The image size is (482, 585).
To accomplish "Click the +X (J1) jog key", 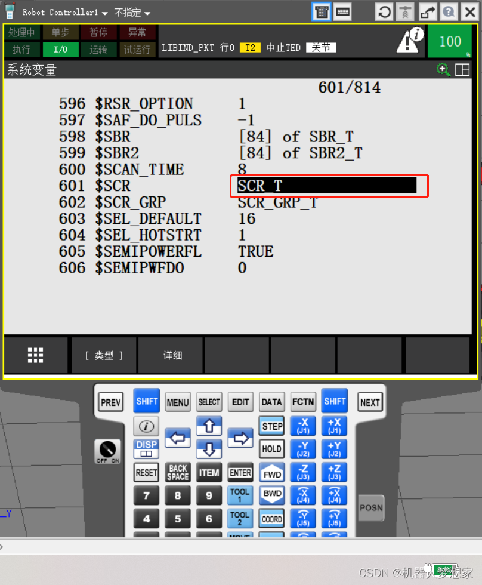I will click(x=335, y=426).
